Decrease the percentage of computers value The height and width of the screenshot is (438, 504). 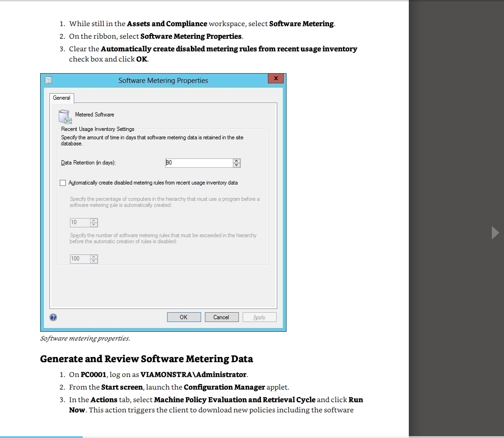click(x=94, y=225)
